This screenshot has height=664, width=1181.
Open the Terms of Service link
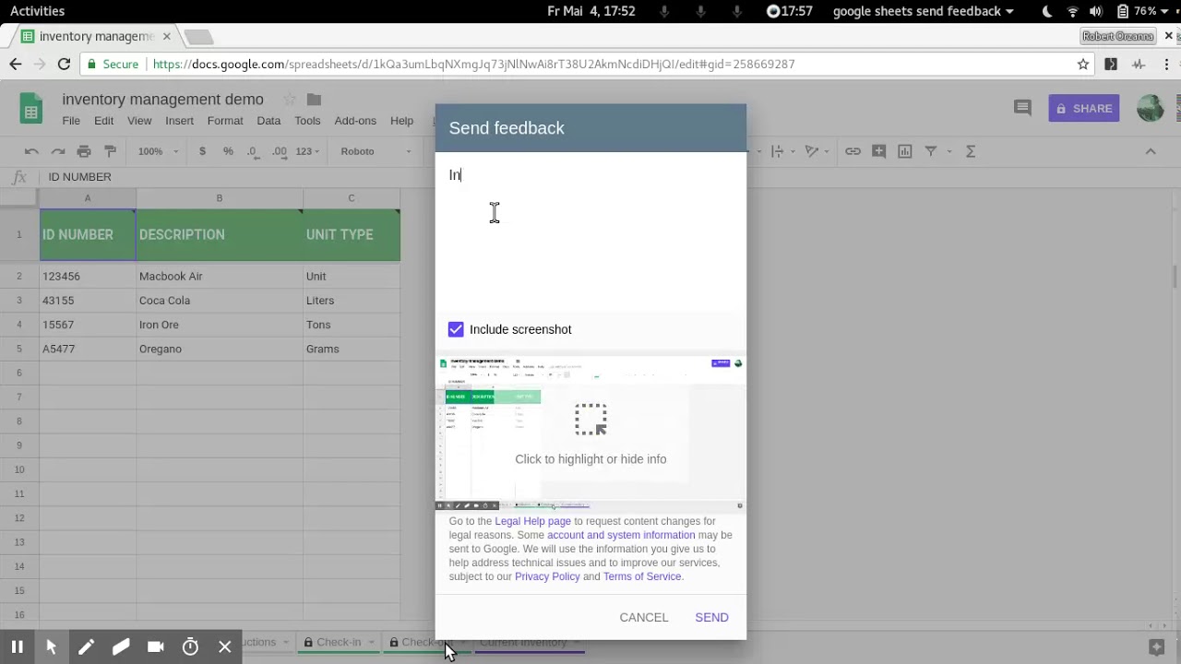pos(642,576)
